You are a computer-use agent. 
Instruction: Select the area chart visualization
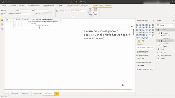pyautogui.click(x=140, y=27)
